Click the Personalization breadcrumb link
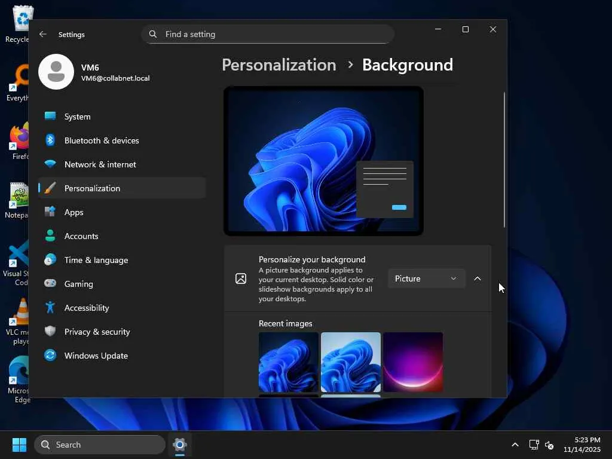Image resolution: width=612 pixels, height=459 pixels. click(279, 65)
